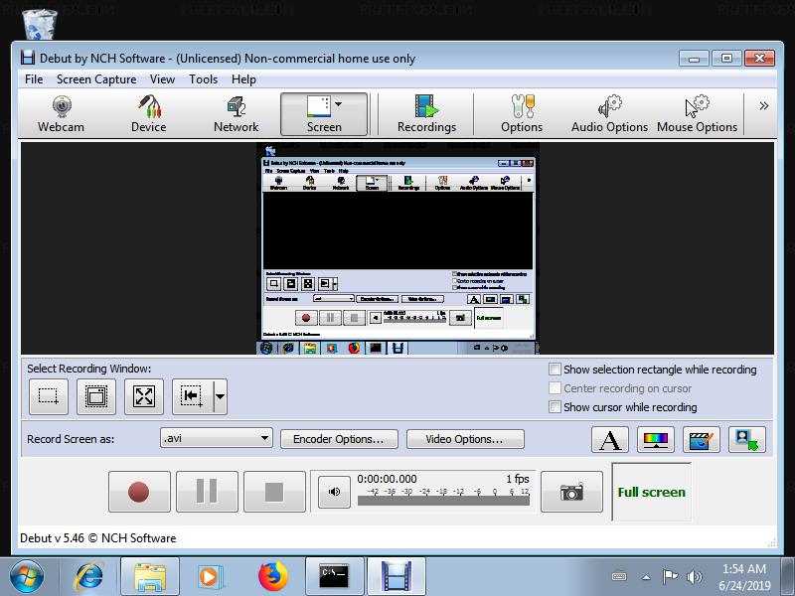Enable Show cursor while recording
The height and width of the screenshot is (596, 795).
tap(556, 407)
